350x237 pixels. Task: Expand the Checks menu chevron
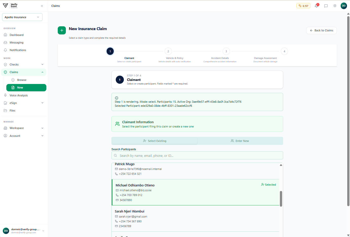(43, 64)
